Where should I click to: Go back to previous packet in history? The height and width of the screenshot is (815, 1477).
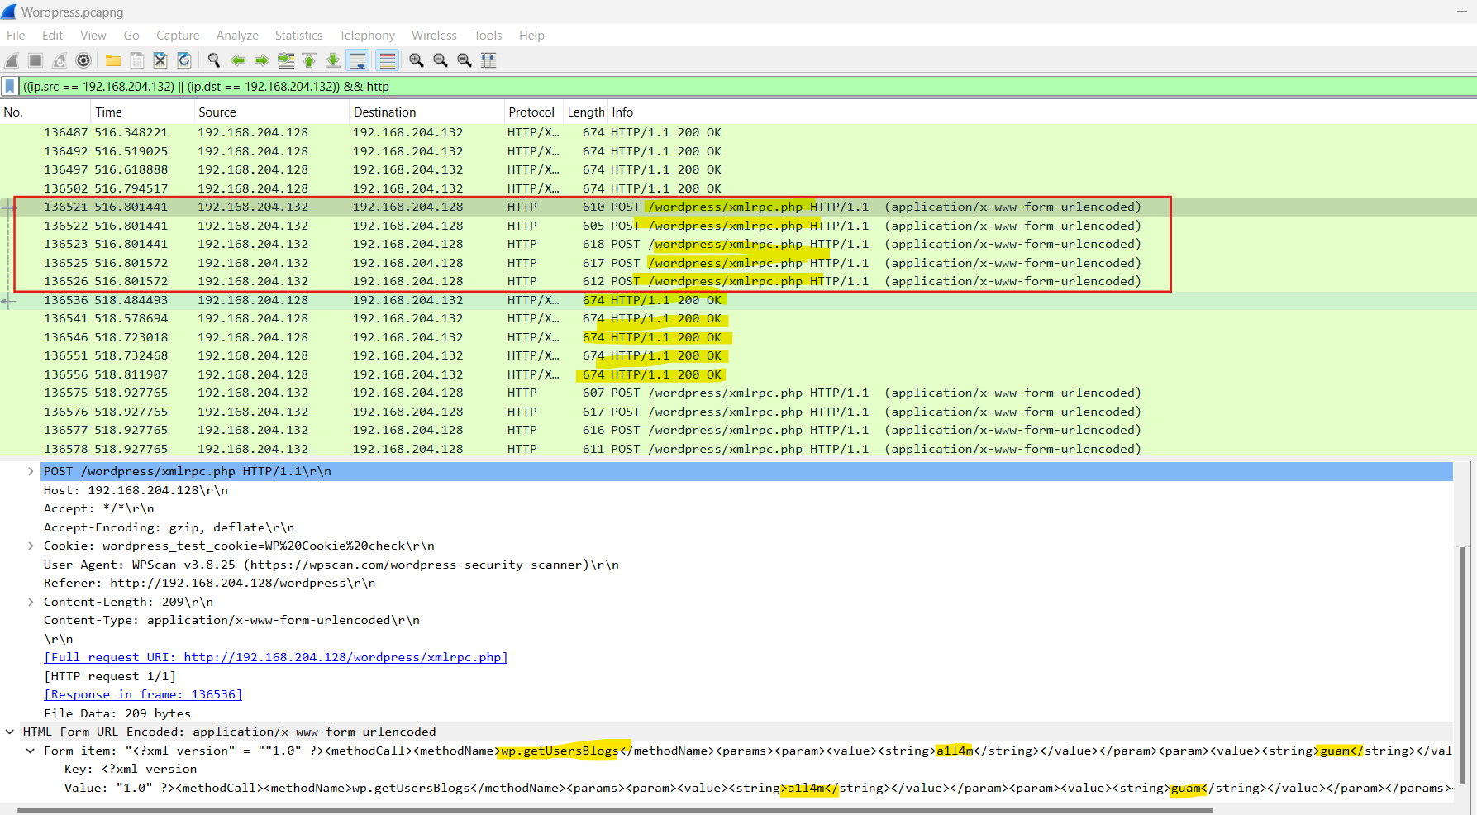238,60
